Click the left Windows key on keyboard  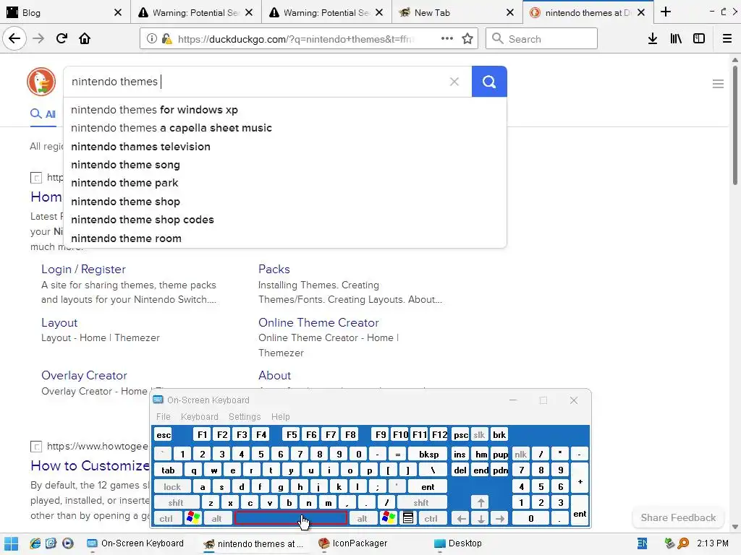click(x=192, y=518)
